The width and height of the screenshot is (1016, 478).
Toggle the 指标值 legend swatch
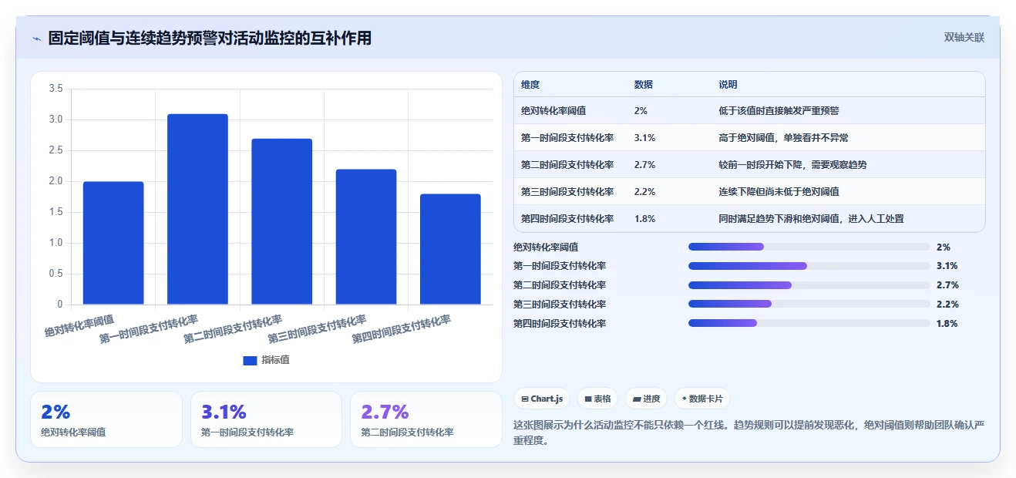(250, 360)
